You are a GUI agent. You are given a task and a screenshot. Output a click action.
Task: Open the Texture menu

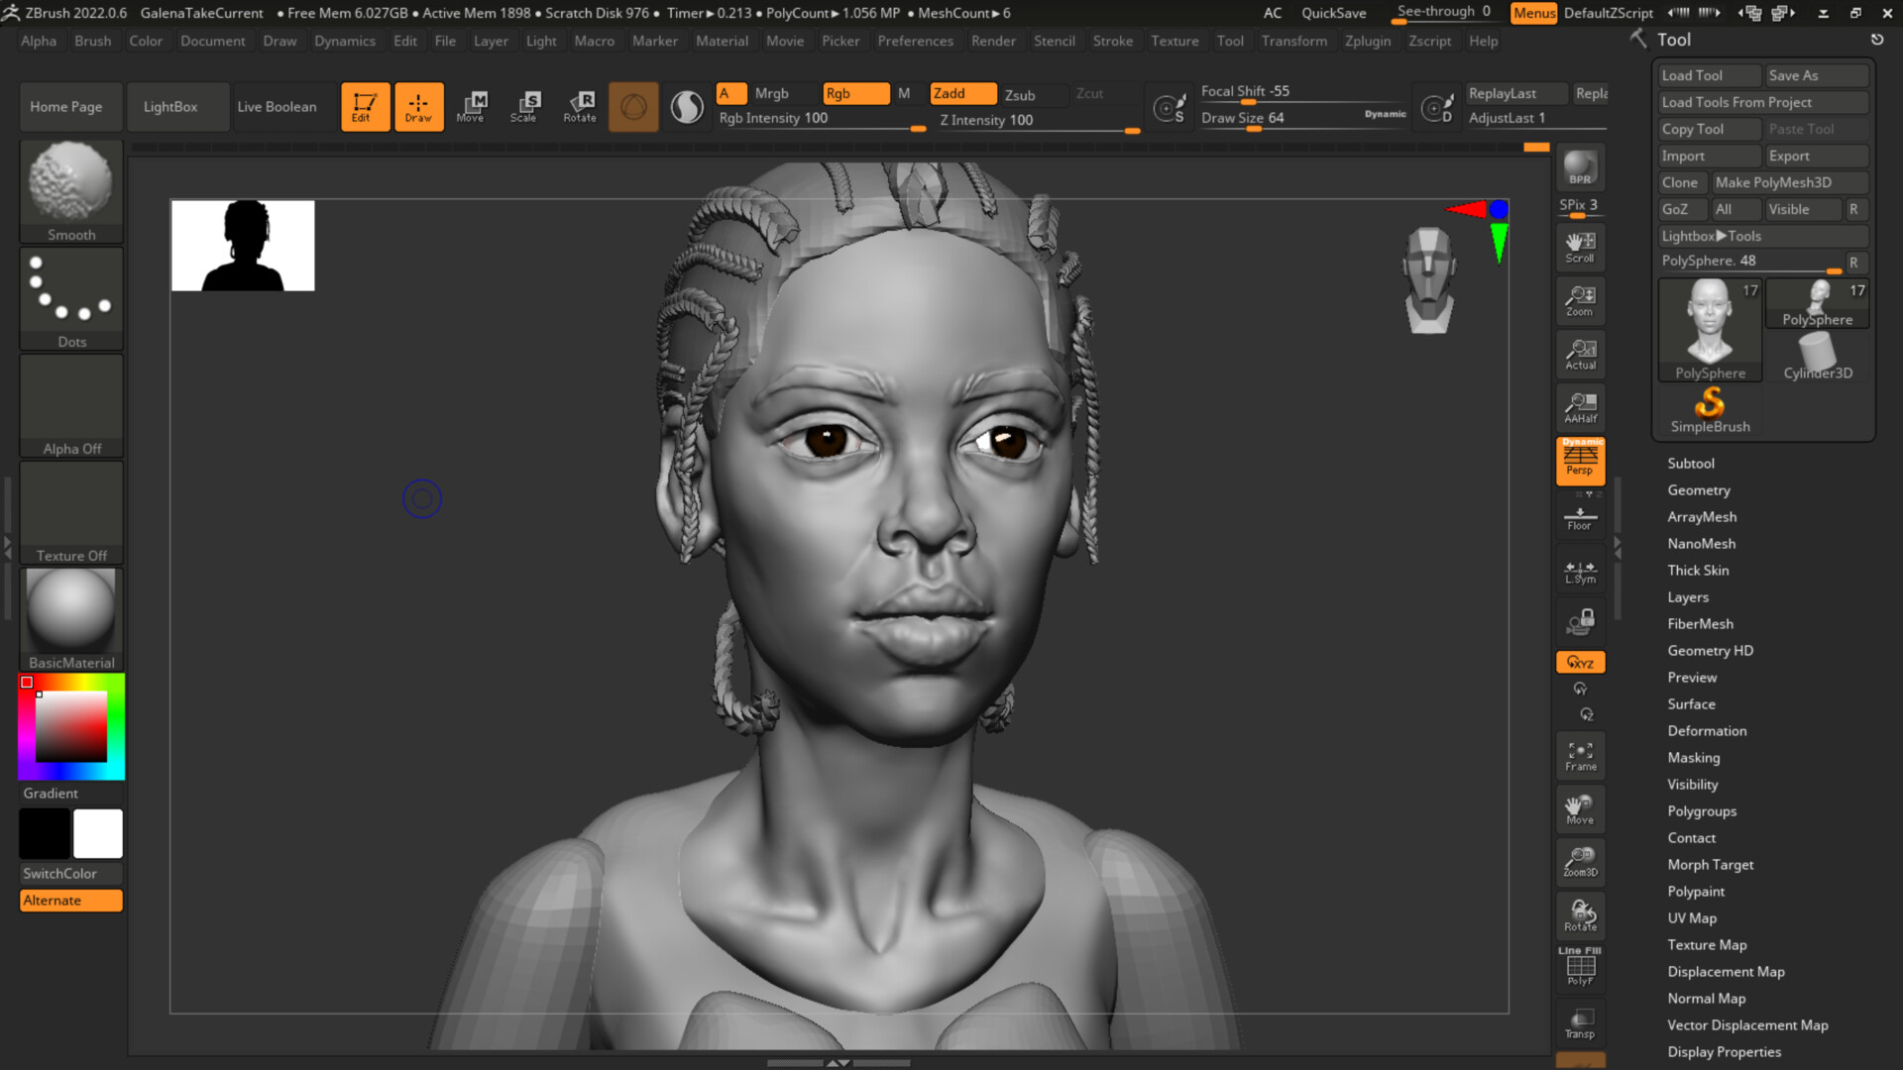(x=1175, y=41)
